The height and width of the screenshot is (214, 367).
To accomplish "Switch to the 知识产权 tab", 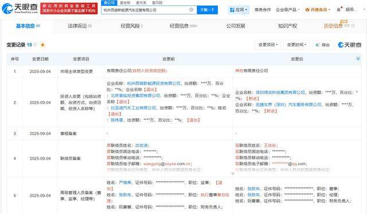I will pyautogui.click(x=287, y=26).
